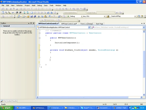The height and width of the screenshot is (110, 146).
Task: Comment out the selected lines
Action: (24, 12)
